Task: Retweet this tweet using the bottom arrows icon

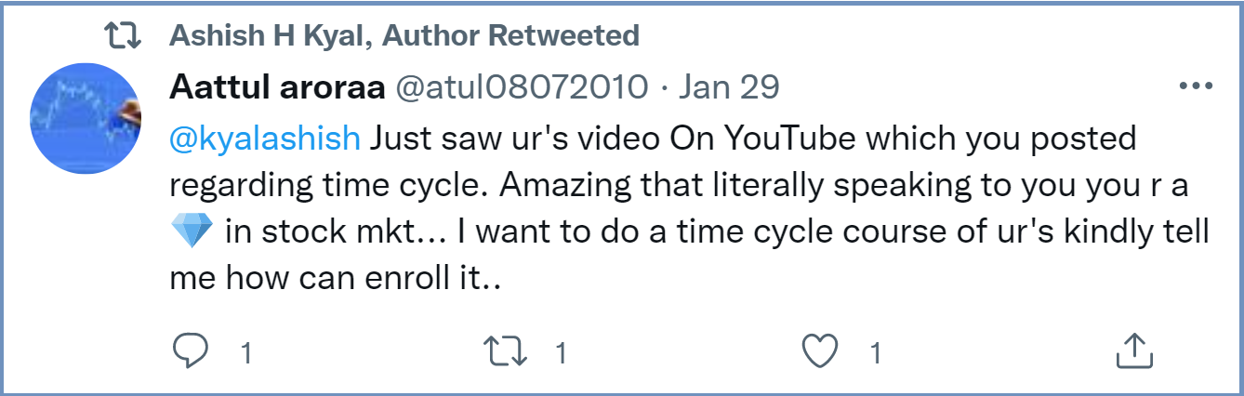Action: (505, 351)
